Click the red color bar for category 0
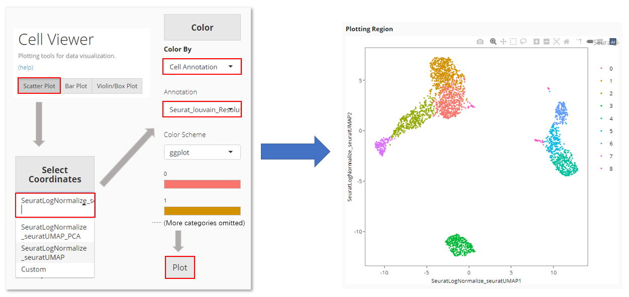 click(202, 184)
